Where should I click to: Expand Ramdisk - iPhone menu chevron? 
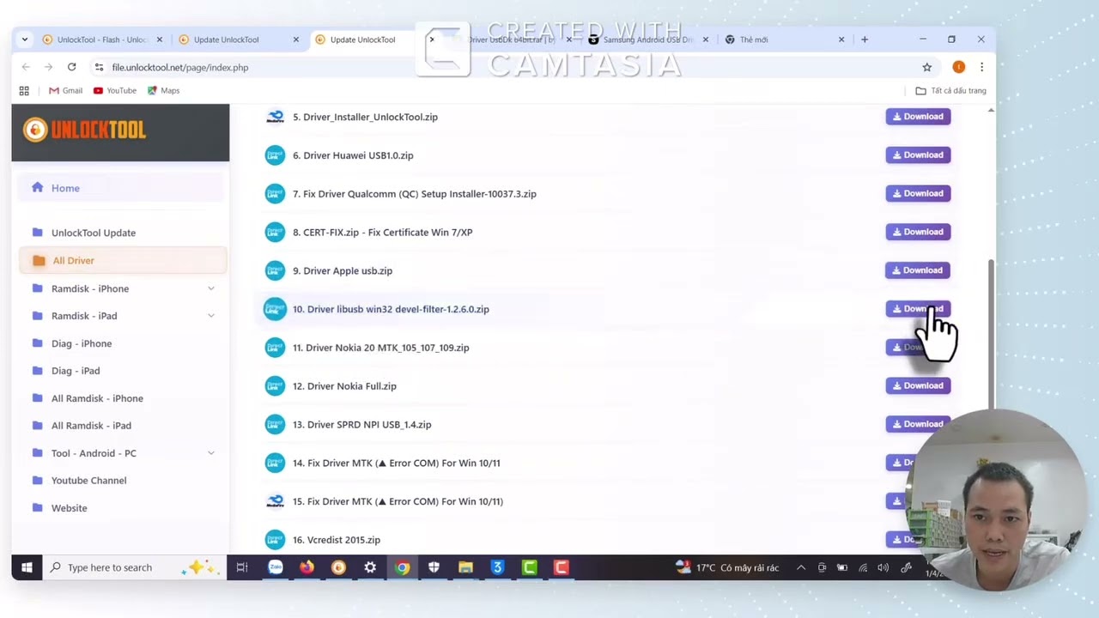211,288
